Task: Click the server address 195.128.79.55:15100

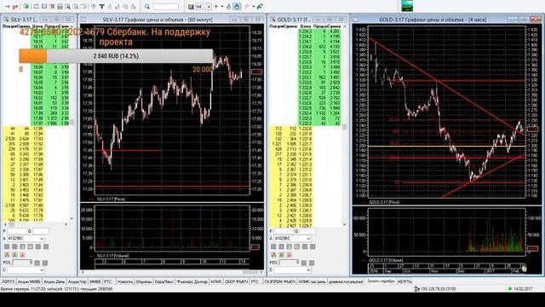Action: pyautogui.click(x=439, y=289)
